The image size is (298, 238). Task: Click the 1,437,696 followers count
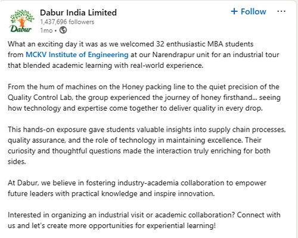pos(67,22)
